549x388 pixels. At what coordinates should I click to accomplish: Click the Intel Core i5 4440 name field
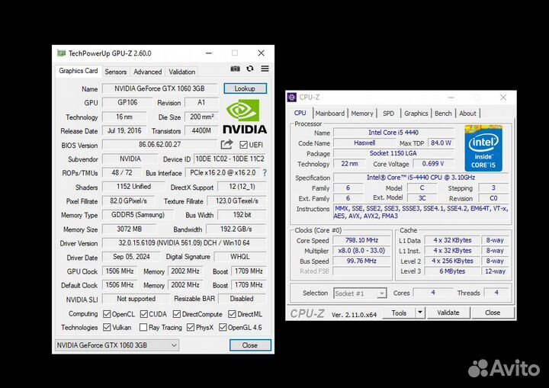pyautogui.click(x=393, y=133)
